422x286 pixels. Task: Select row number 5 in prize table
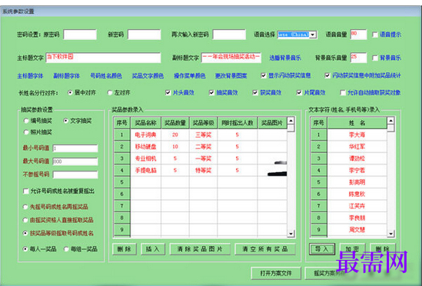(x=122, y=182)
